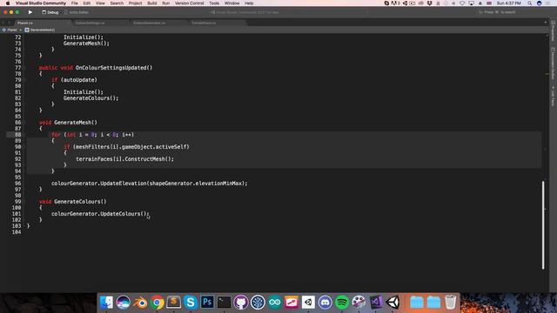Open the Apple menu
The height and width of the screenshot is (313, 557).
8,3
